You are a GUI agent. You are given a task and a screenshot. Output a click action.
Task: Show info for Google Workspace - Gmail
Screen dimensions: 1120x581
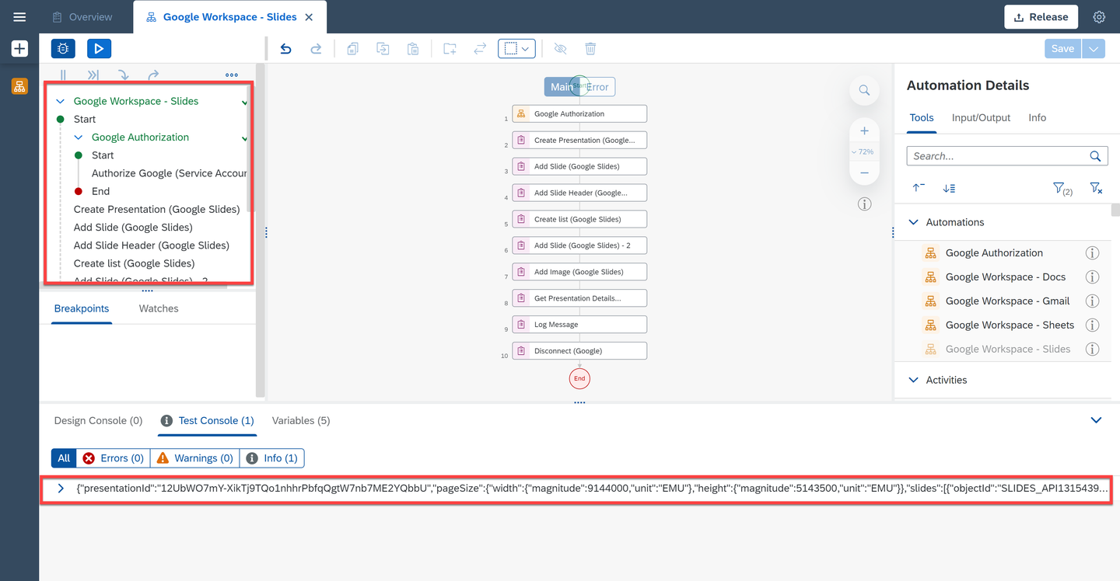tap(1092, 301)
